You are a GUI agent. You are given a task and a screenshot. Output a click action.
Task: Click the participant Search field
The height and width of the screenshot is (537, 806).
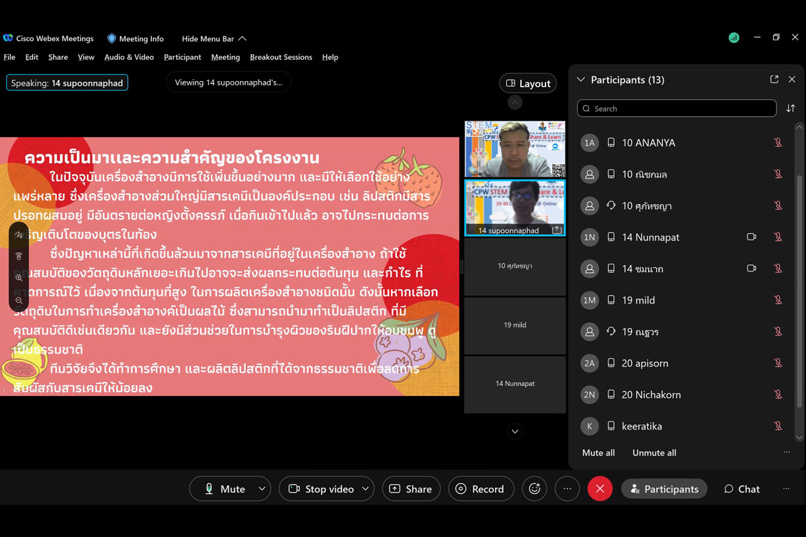pyautogui.click(x=676, y=108)
